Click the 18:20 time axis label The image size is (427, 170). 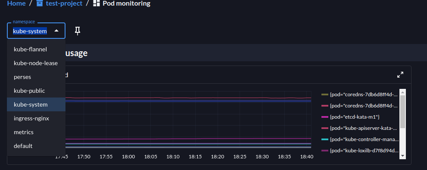coord(218,157)
